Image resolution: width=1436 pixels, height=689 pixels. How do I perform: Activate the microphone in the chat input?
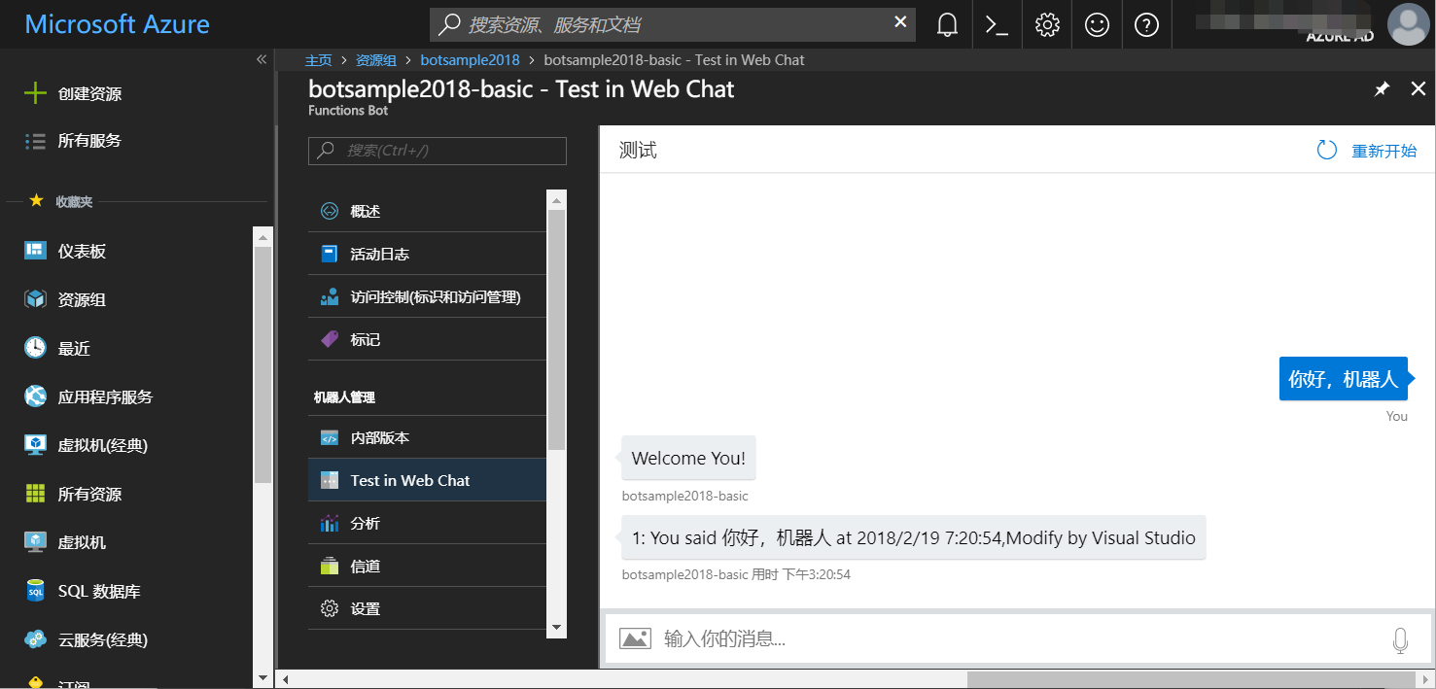(x=1401, y=639)
